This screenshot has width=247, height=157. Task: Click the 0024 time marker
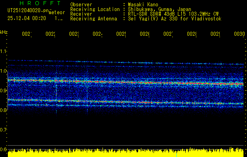(97, 34)
